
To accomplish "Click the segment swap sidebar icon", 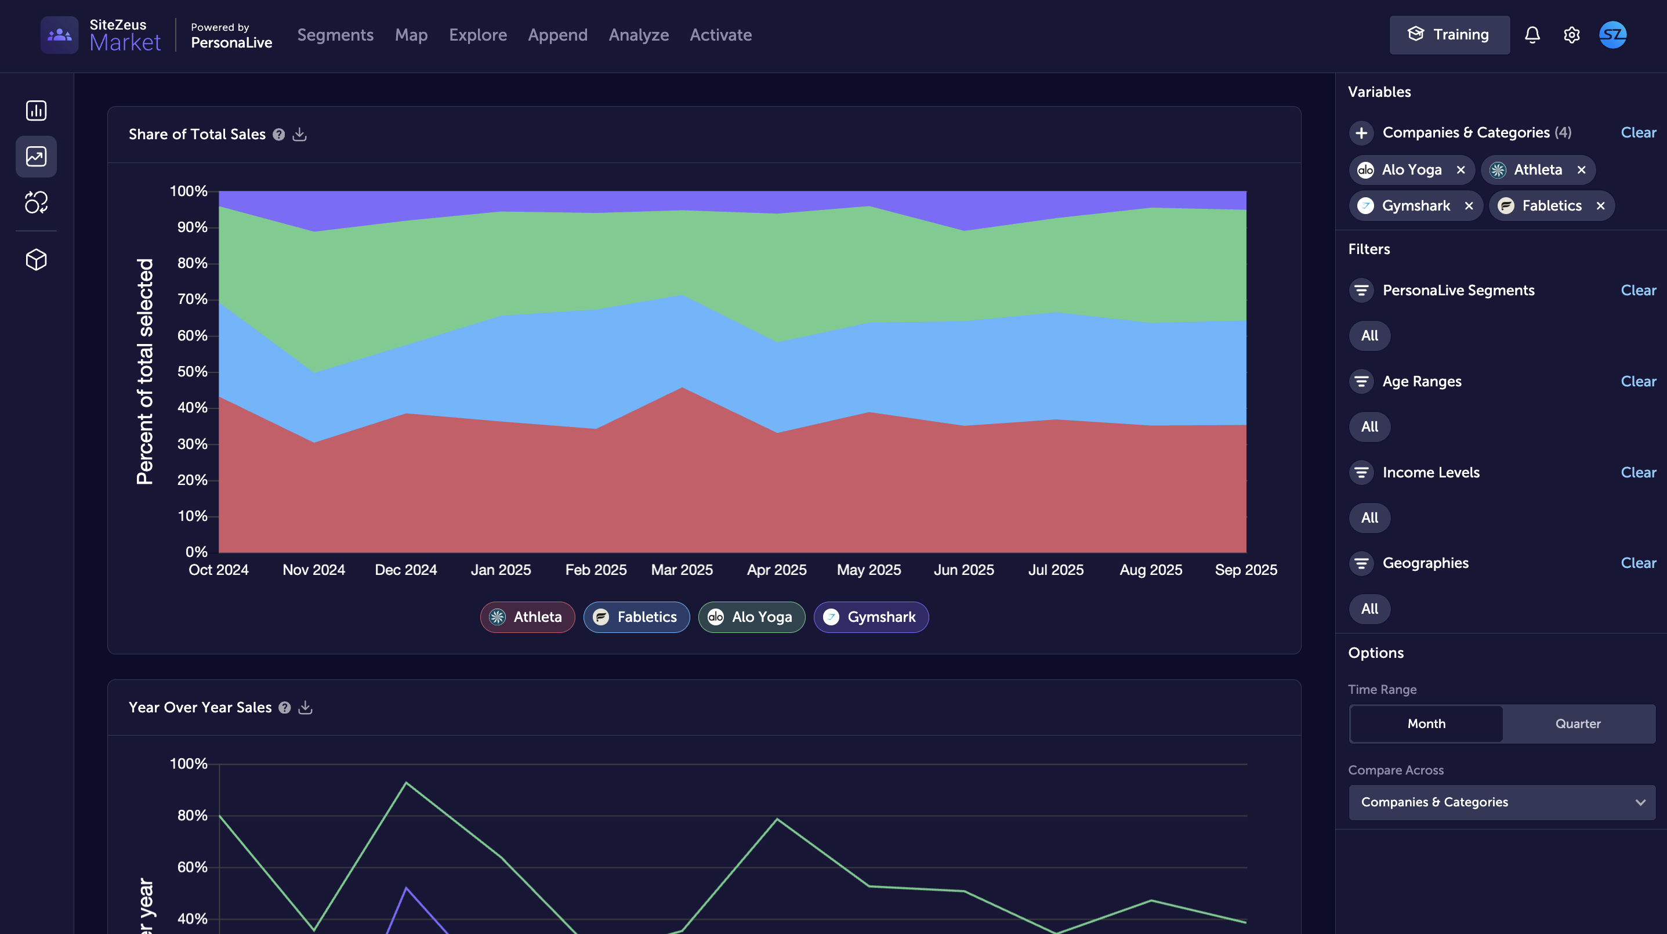I will coord(36,202).
